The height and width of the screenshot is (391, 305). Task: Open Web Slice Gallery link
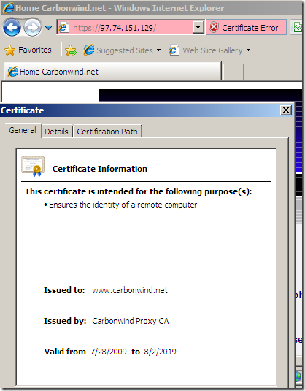click(x=212, y=50)
